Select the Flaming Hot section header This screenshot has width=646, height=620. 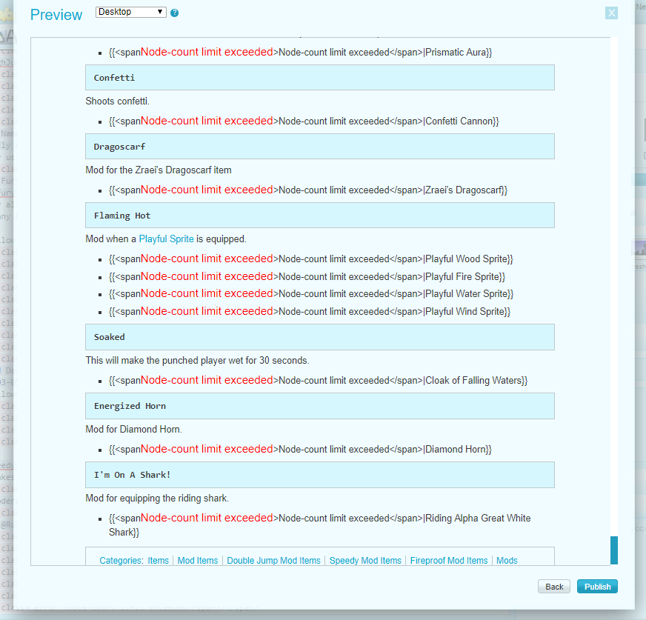[x=319, y=216]
